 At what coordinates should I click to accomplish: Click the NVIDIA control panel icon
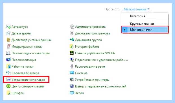tap(72, 53)
